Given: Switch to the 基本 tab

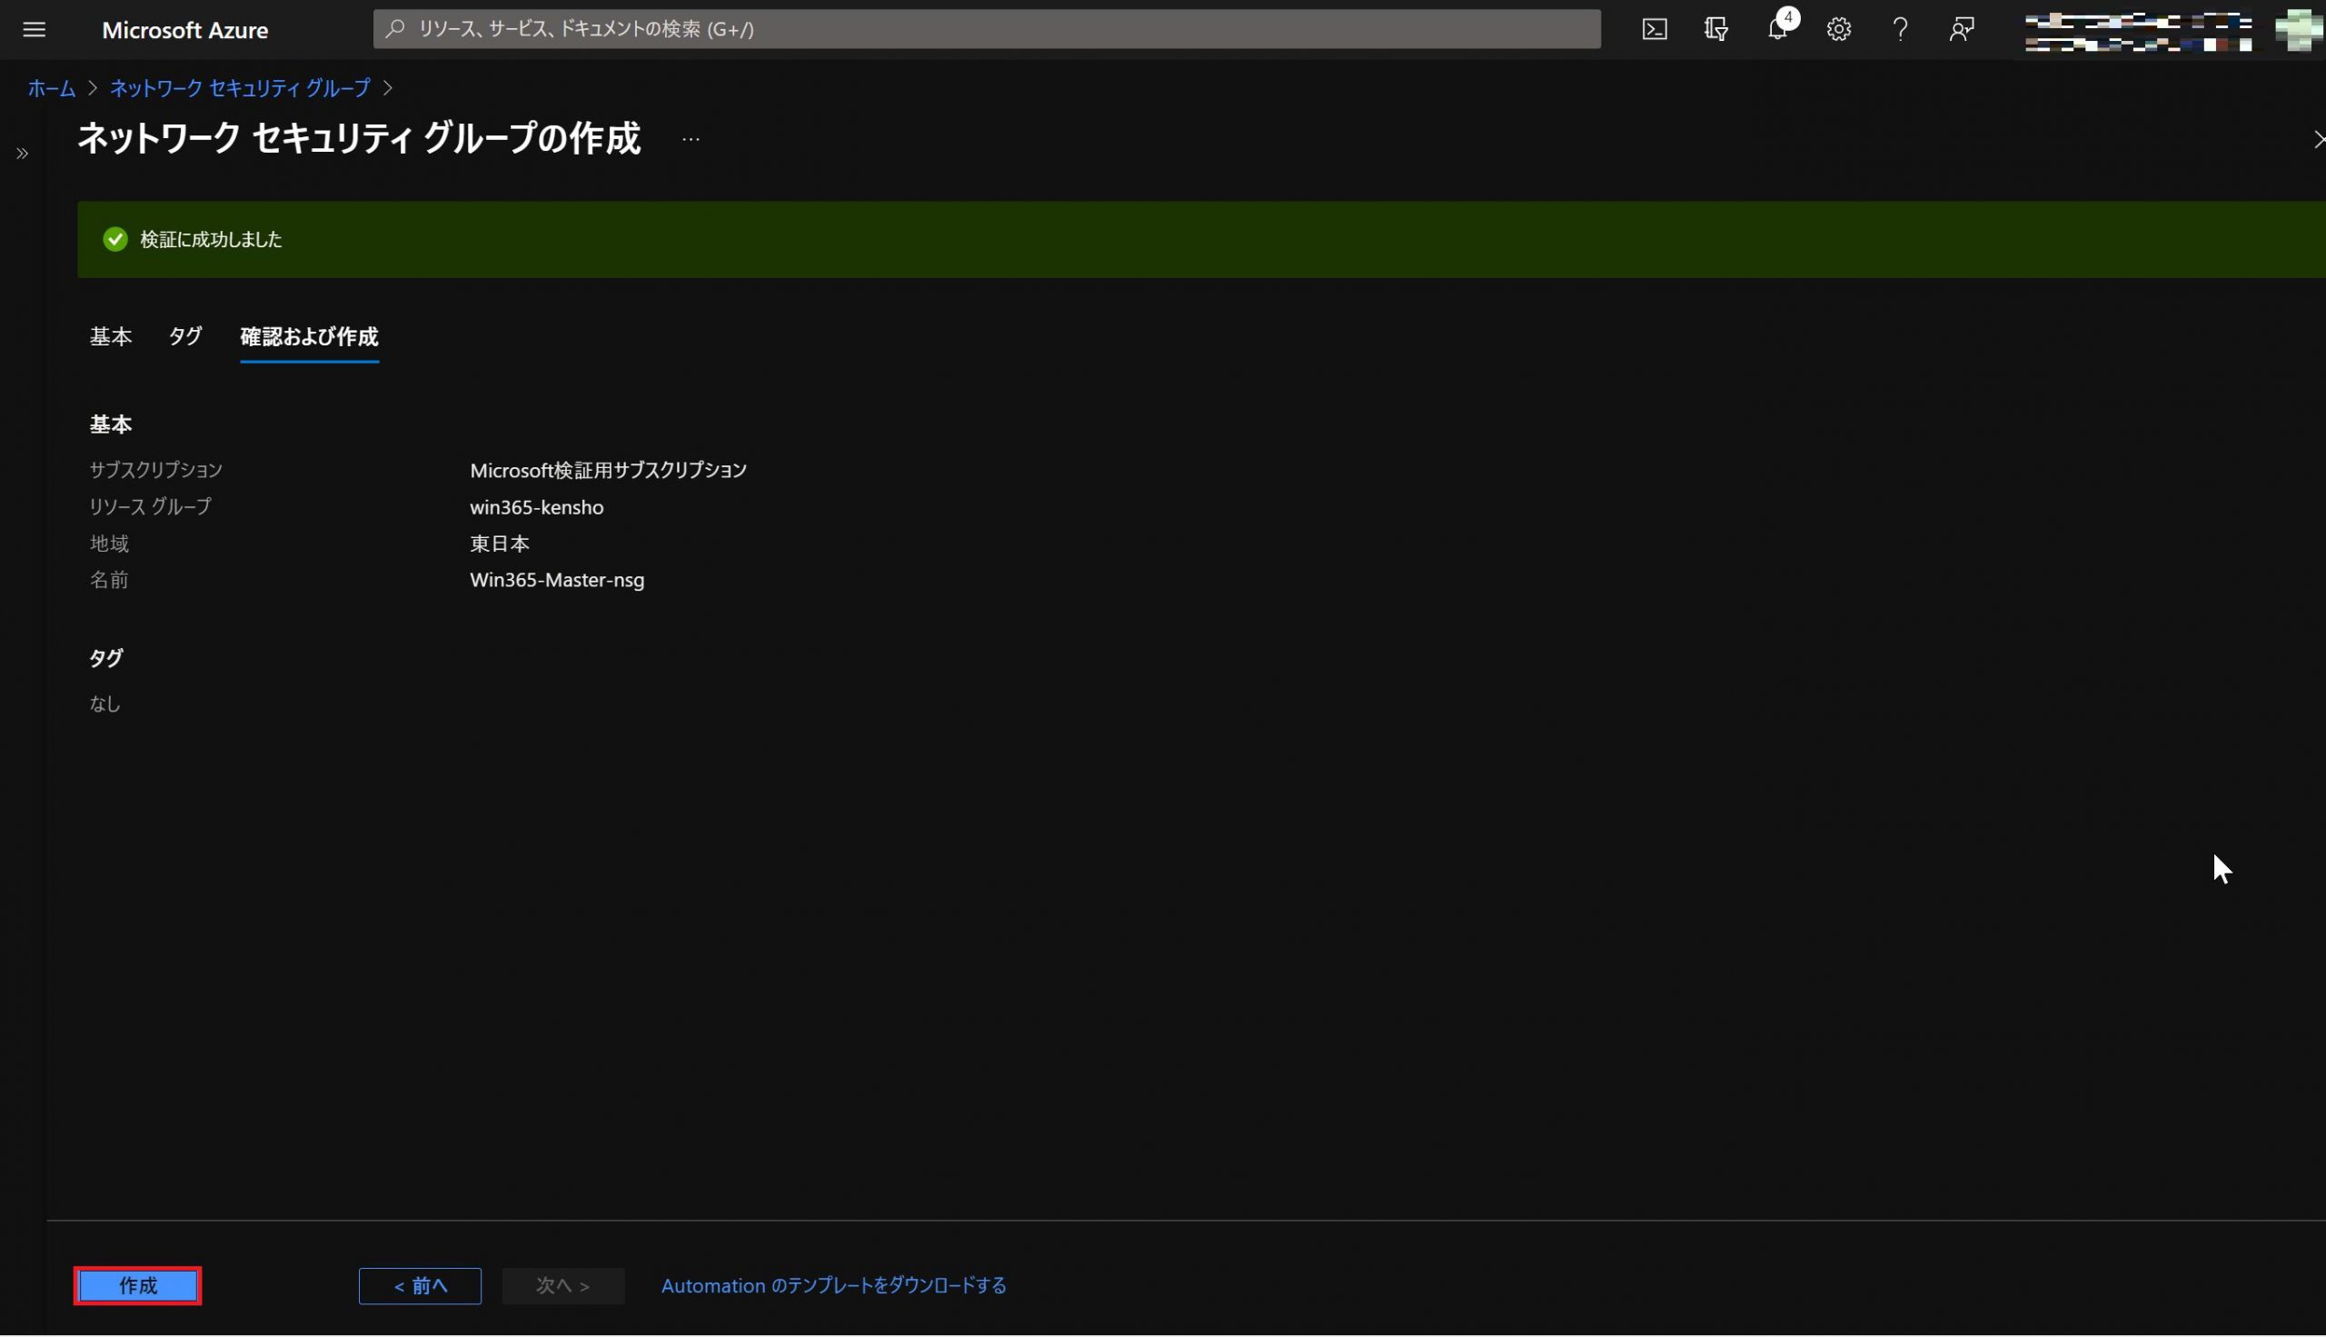Looking at the screenshot, I should click(x=110, y=337).
